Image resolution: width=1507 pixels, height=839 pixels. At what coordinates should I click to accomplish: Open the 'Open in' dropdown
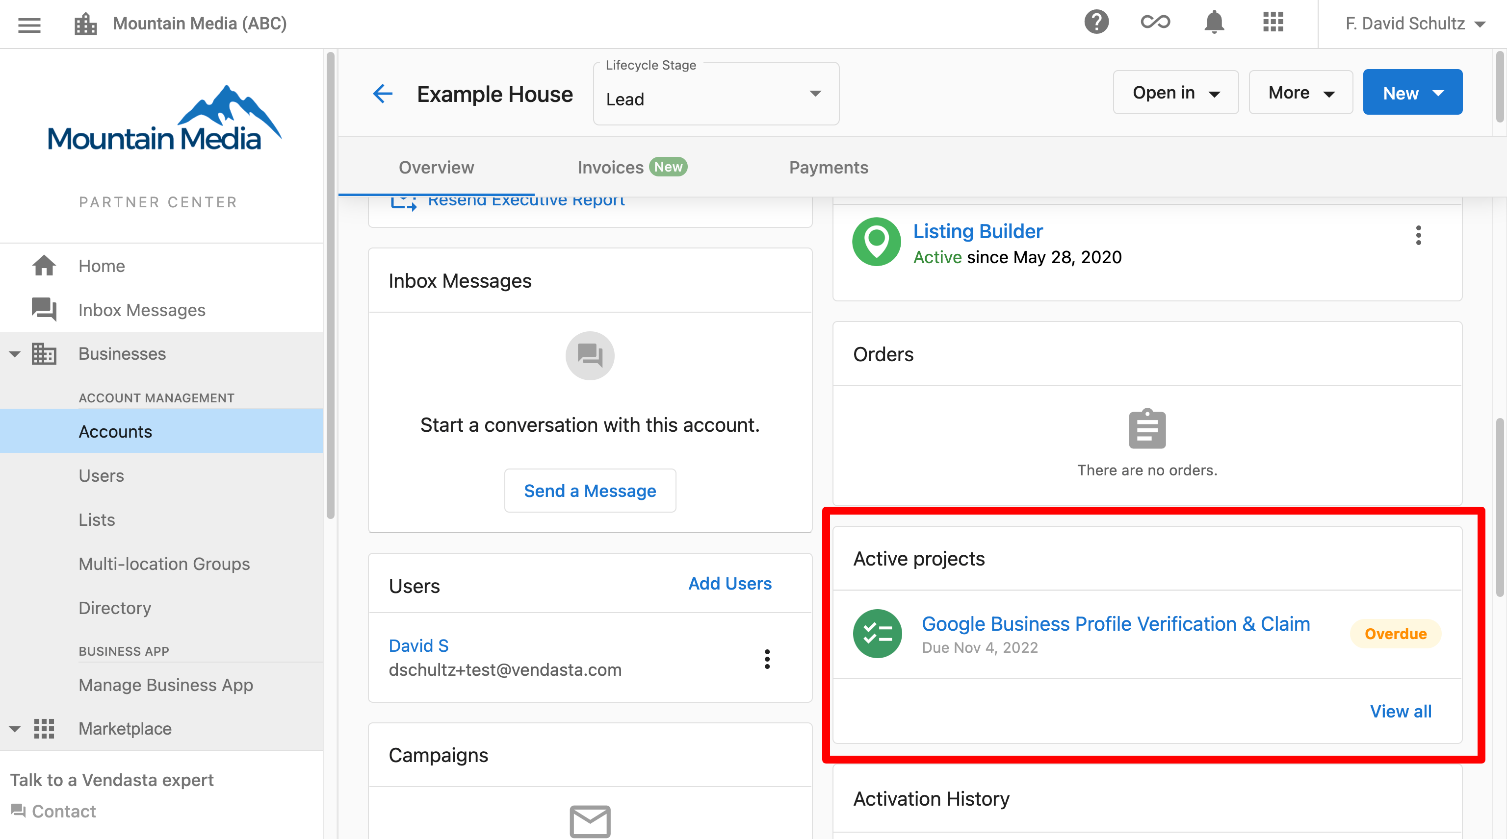point(1175,92)
